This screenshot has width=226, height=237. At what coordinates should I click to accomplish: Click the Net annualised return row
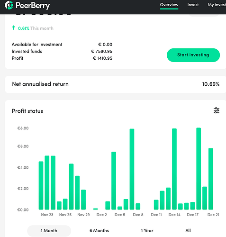tap(116, 84)
